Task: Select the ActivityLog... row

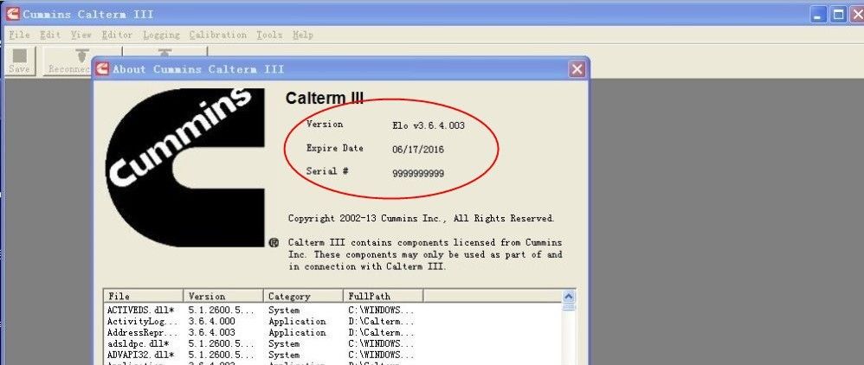Action: tap(332, 321)
